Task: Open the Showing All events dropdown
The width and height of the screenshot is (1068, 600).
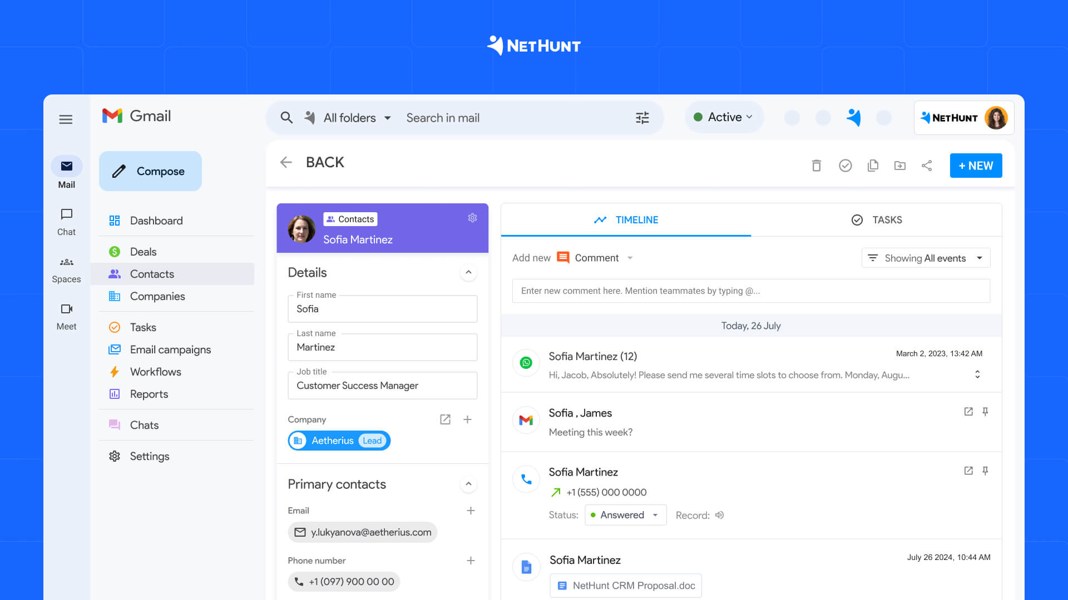Action: (925, 258)
